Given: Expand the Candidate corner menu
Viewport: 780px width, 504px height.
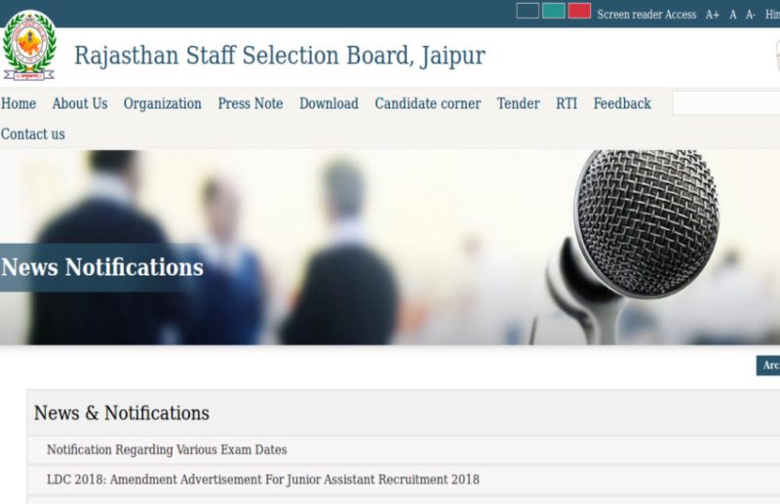Looking at the screenshot, I should [x=428, y=103].
